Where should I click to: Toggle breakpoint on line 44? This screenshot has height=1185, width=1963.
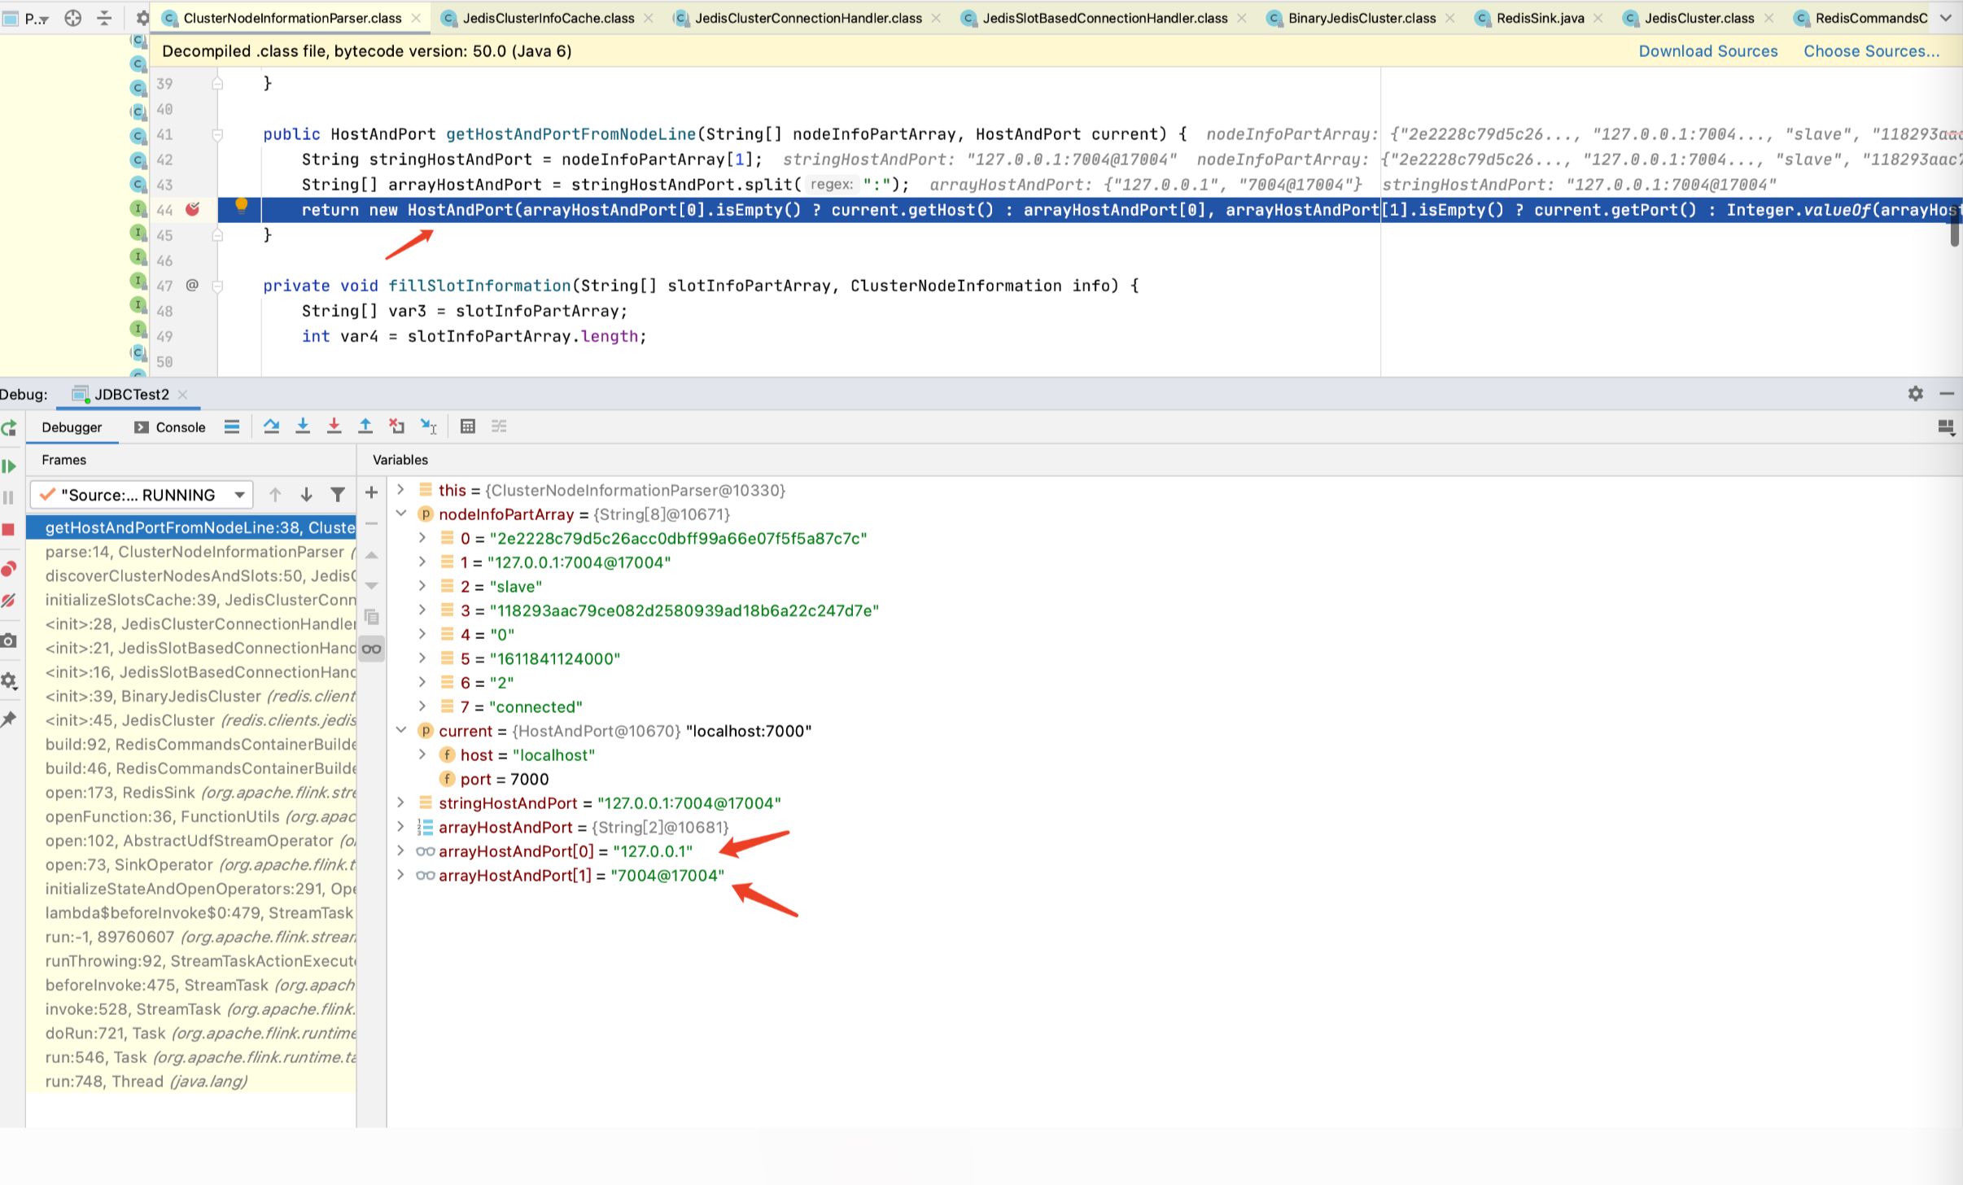point(193,210)
